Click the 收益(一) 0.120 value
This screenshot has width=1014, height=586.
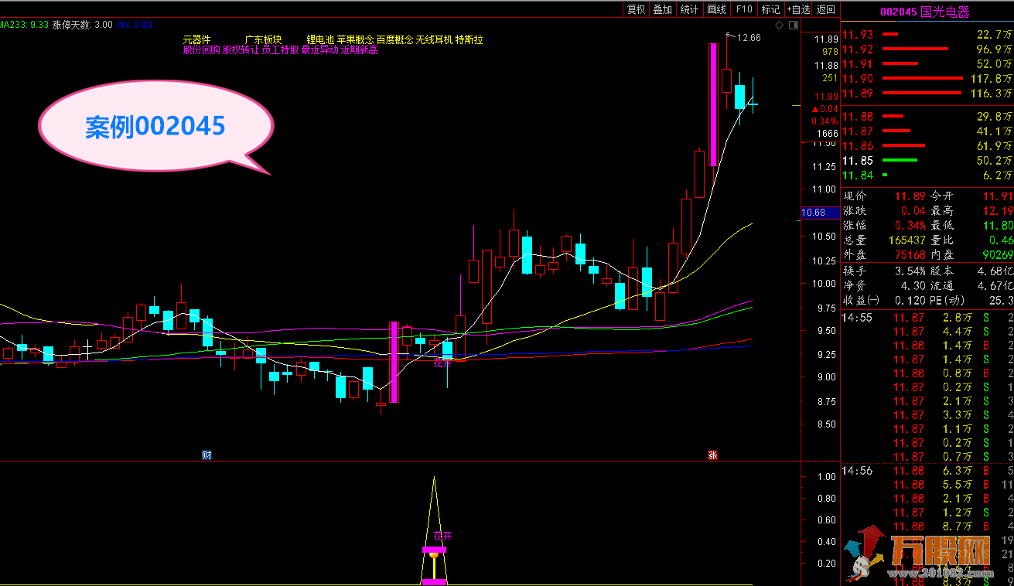click(x=910, y=300)
